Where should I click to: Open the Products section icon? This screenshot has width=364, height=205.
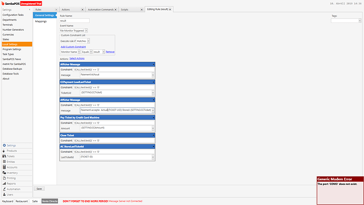[4, 151]
